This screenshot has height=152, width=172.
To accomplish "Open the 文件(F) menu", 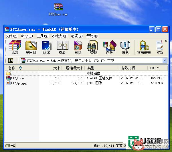I will coord(11,36).
